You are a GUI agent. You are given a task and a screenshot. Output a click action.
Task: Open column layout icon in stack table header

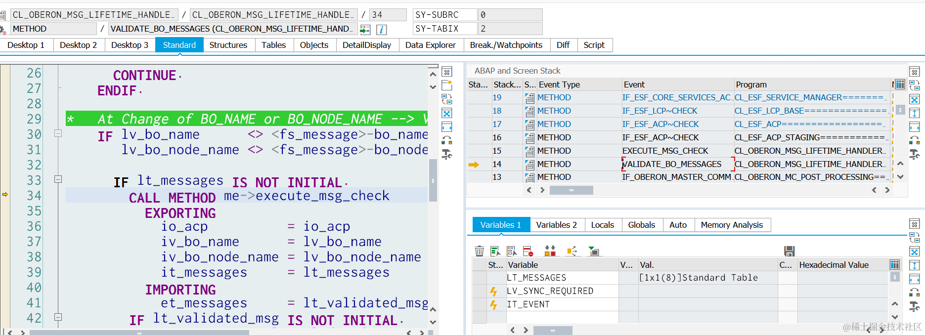900,84
